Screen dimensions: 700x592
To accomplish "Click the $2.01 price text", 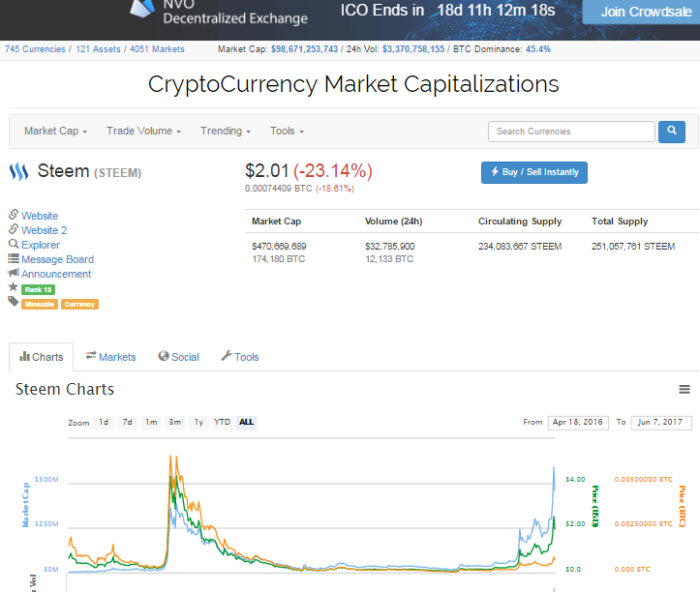I will point(267,171).
